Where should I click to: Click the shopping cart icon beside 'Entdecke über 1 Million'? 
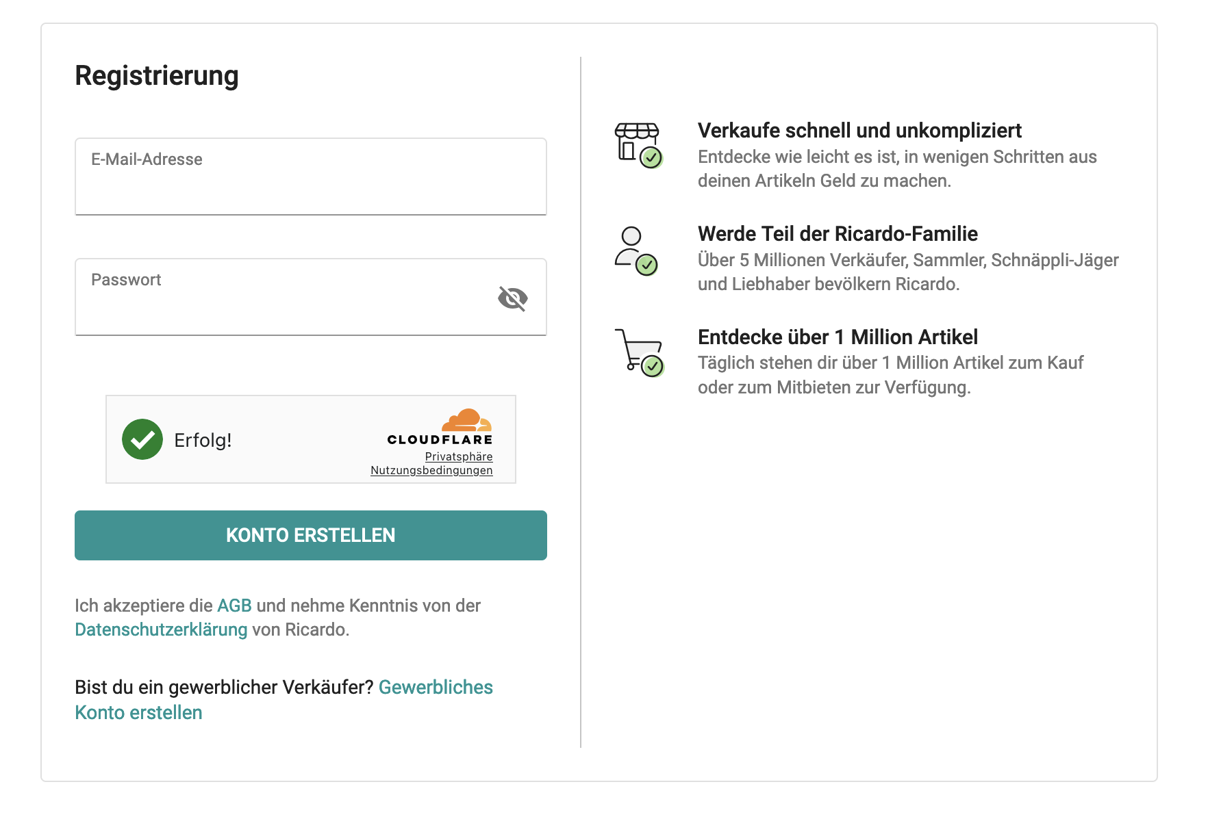639,353
